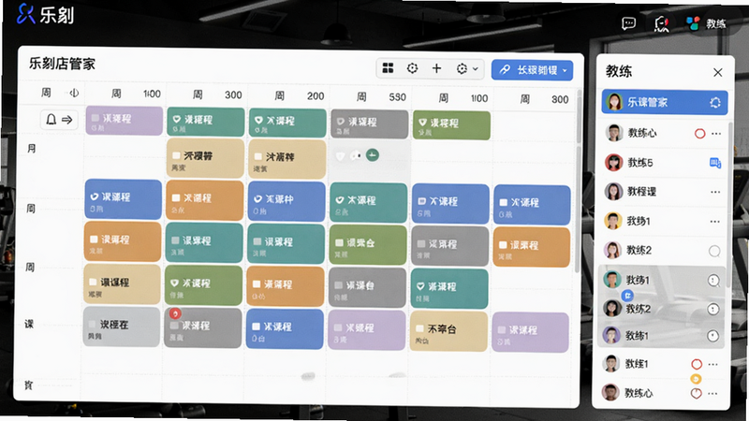The height and width of the screenshot is (421, 749).
Task: Open the three-dot menu on the bottom 教练1 row
Action: [x=712, y=364]
